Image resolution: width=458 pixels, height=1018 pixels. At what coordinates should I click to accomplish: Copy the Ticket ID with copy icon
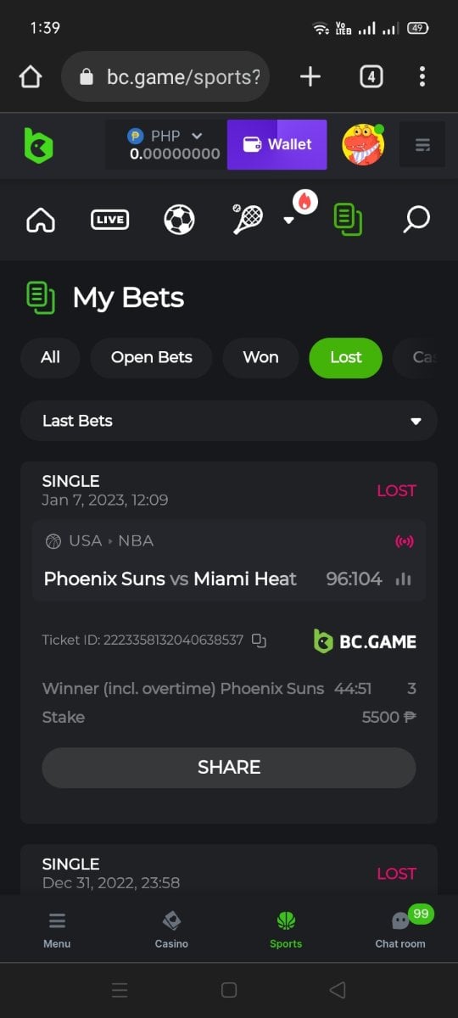[x=260, y=640]
